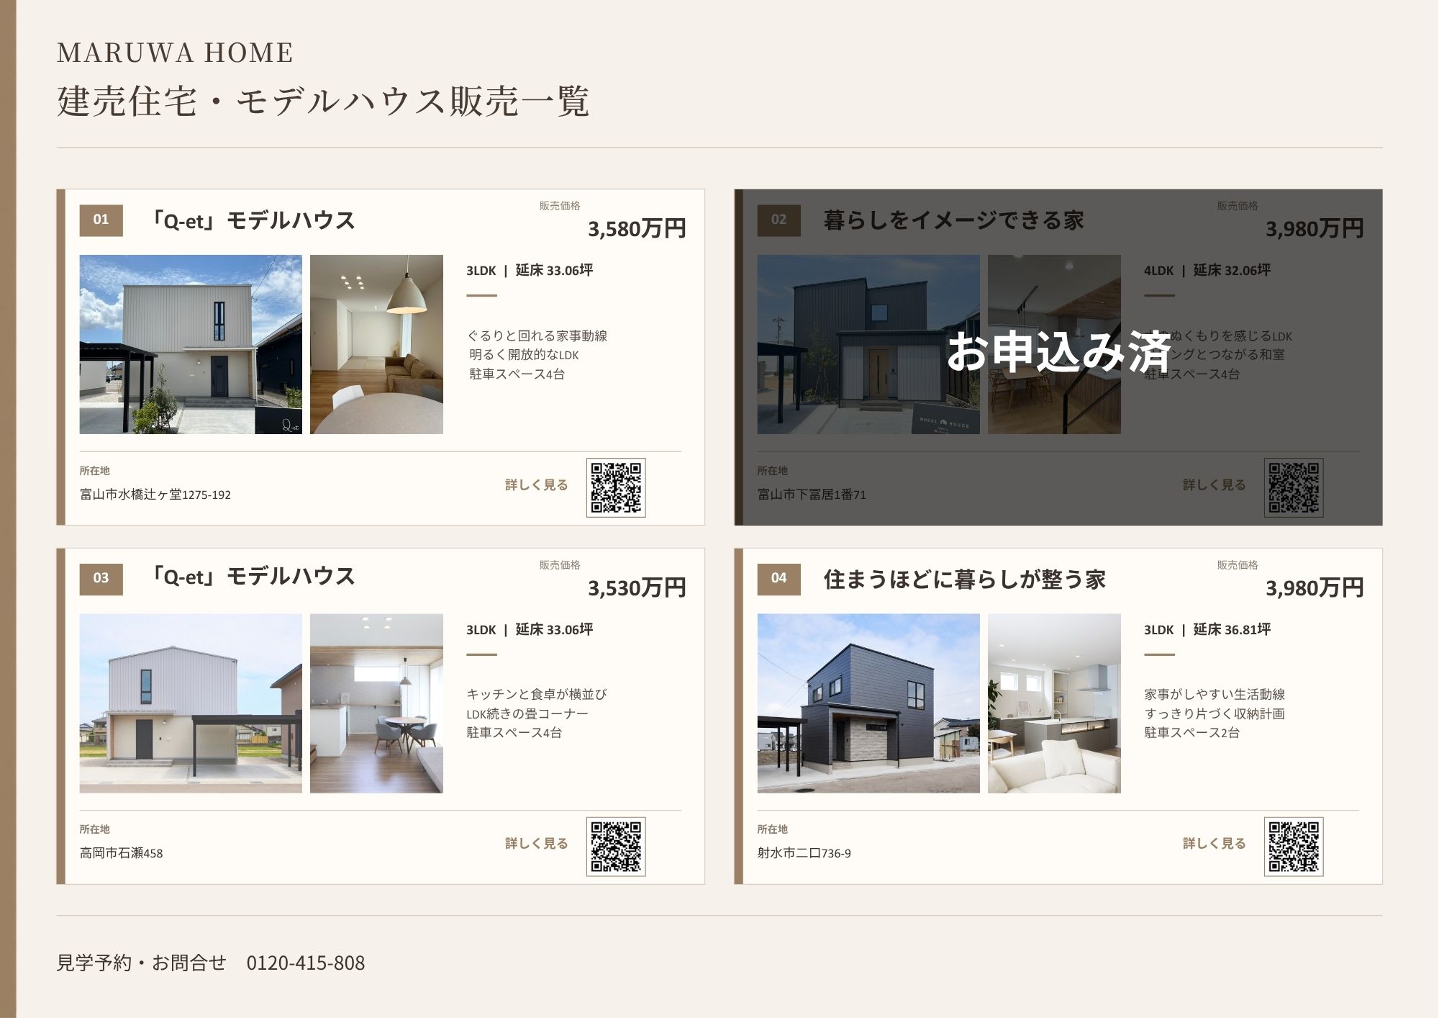Click 3LDK 延床 36.81坪 spec
The image size is (1439, 1018).
1207,630
